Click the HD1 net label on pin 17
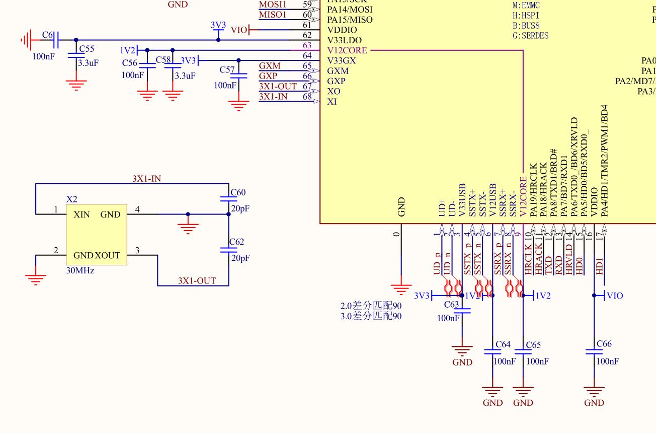 click(x=600, y=266)
